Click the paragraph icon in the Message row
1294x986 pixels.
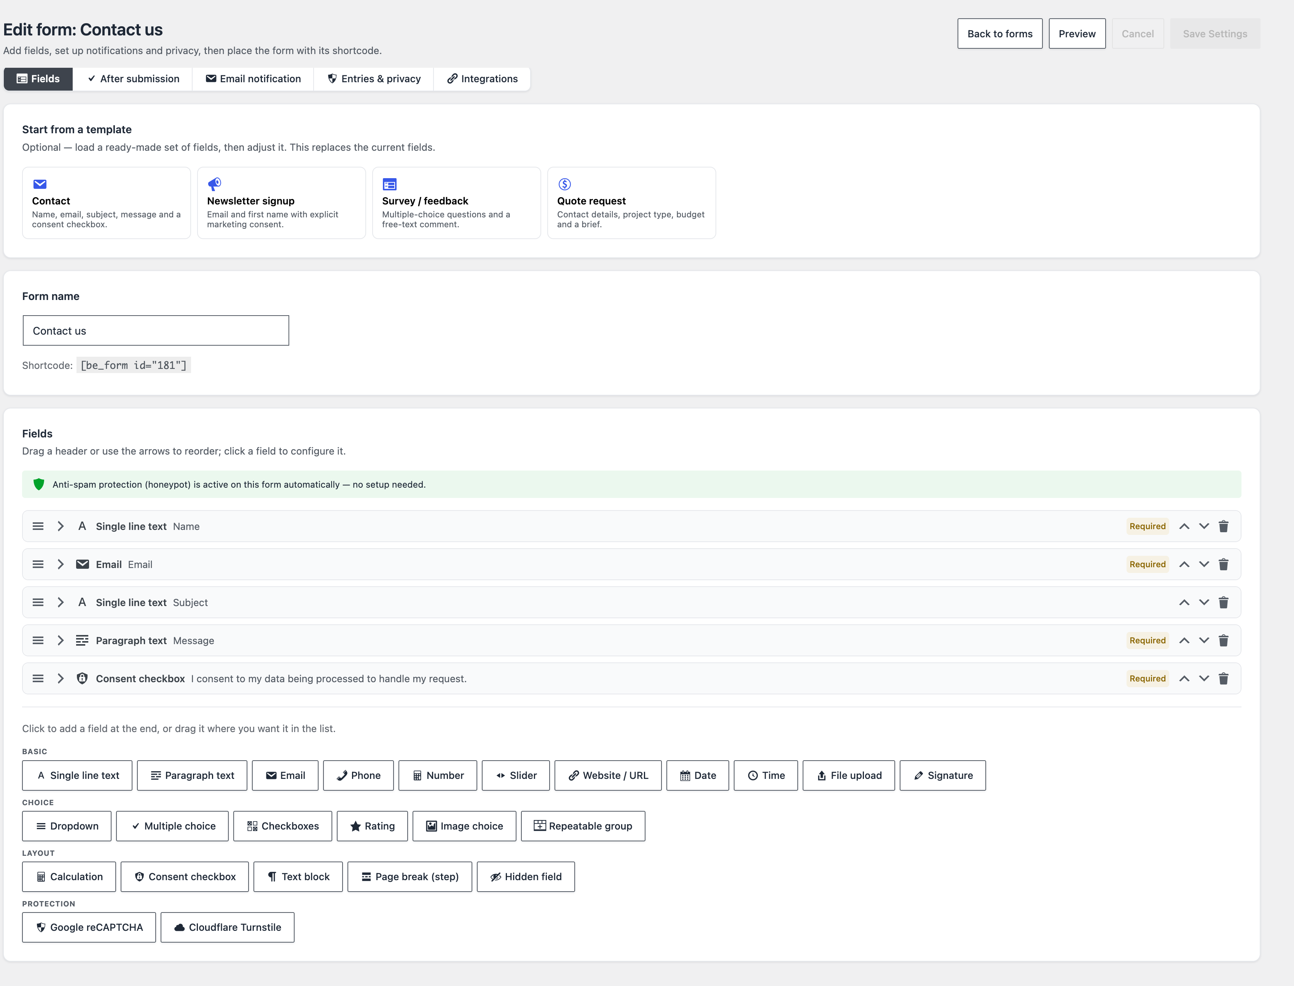[x=82, y=641]
